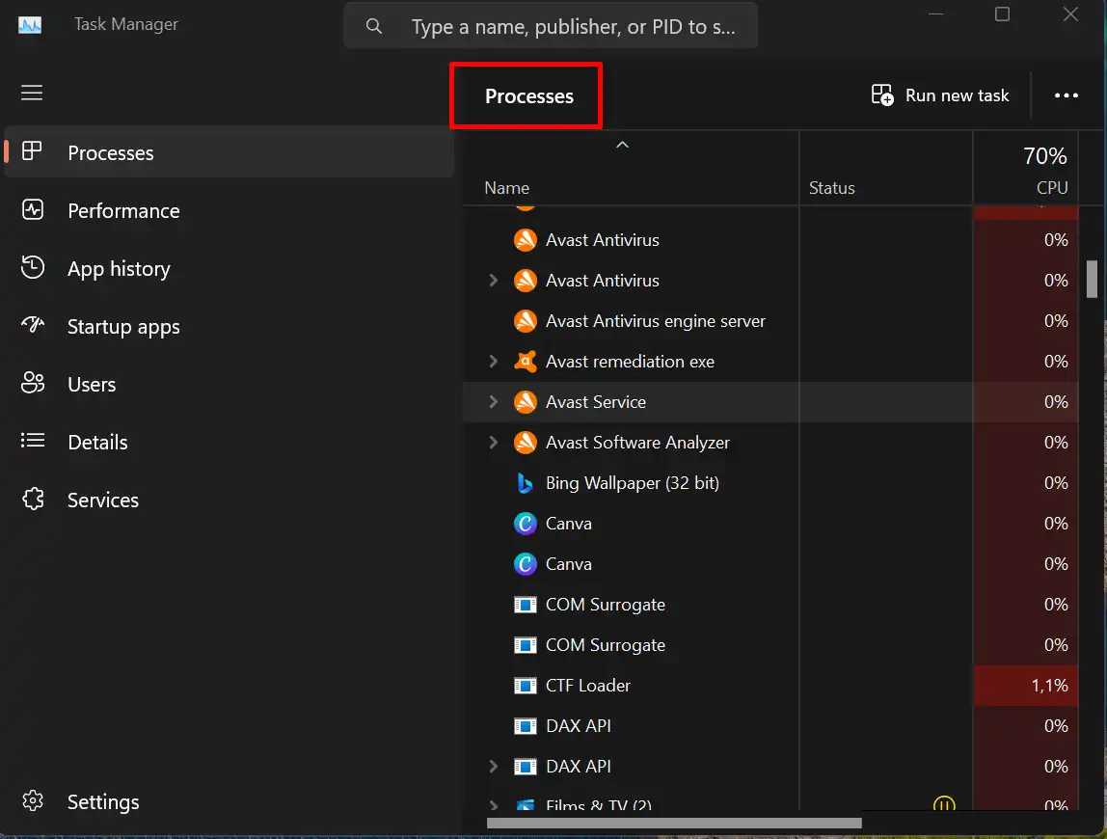This screenshot has width=1107, height=839.
Task: Click the App history clock icon
Action: tap(33, 268)
